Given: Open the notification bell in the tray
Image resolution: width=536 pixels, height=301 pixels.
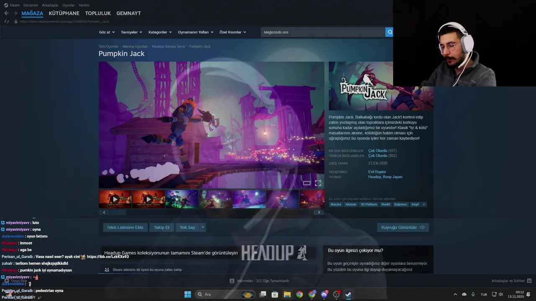Looking at the screenshot, I should [528, 294].
